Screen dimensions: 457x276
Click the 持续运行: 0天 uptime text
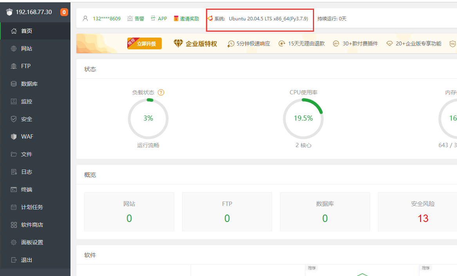332,19
